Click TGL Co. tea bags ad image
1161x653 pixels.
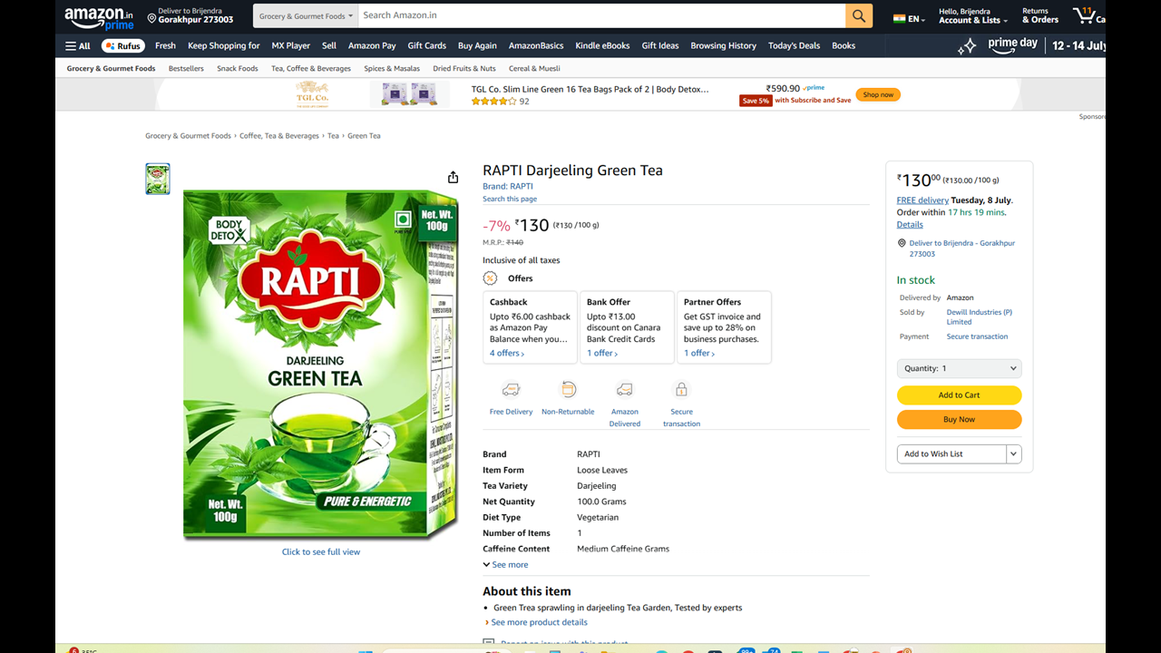tap(410, 94)
